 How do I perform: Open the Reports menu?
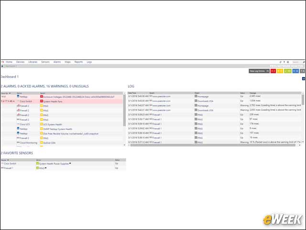[78, 62]
